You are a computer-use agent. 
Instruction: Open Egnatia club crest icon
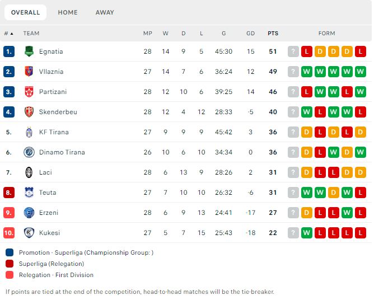29,51
